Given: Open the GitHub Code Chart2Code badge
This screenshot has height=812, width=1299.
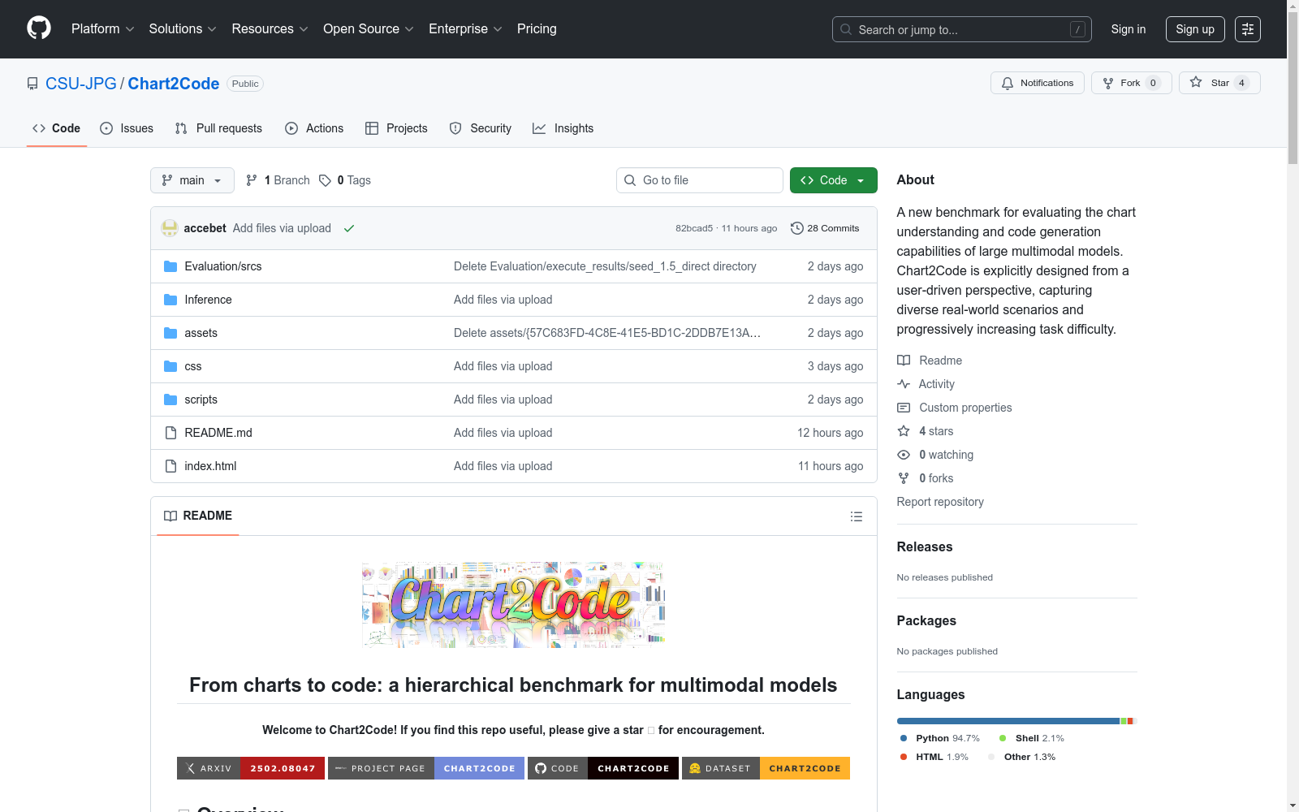Looking at the screenshot, I should tap(603, 768).
